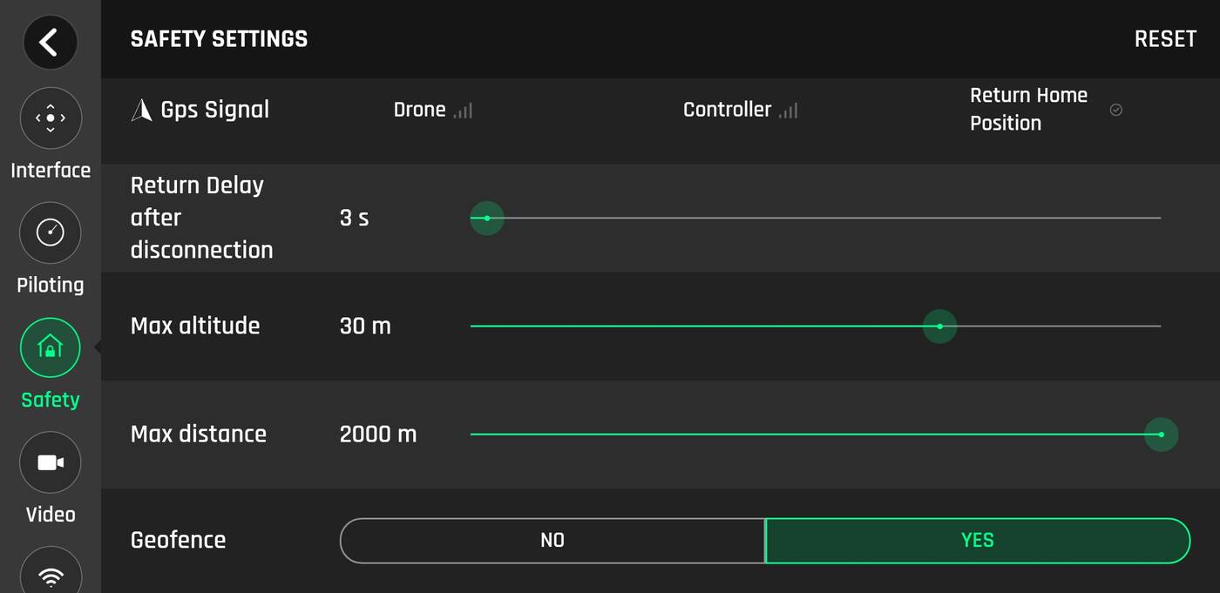Set Geofence to YES
The width and height of the screenshot is (1220, 593).
tap(977, 541)
